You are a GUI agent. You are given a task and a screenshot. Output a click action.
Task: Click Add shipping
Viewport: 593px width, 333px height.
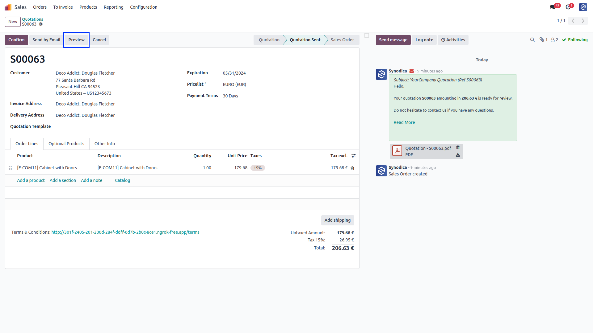pyautogui.click(x=338, y=220)
